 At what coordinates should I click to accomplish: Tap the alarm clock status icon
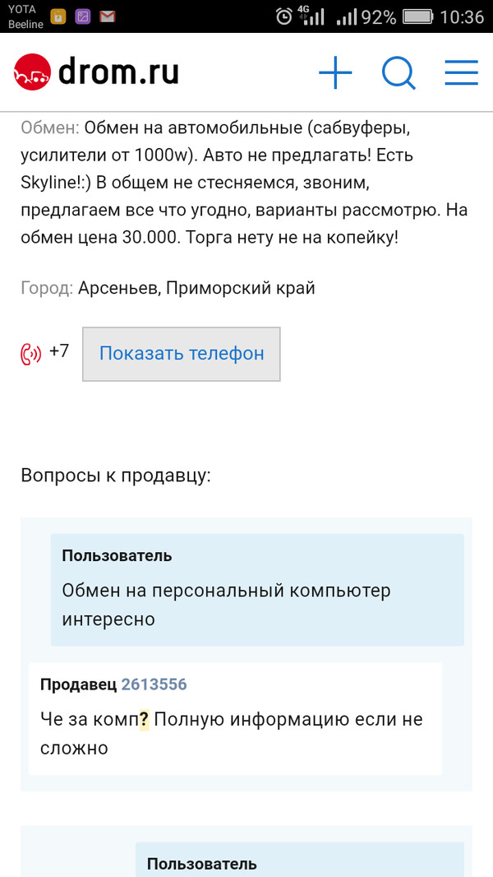point(284,16)
